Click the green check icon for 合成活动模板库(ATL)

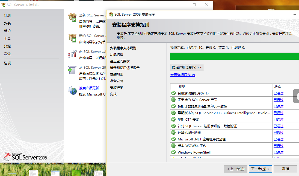click(173, 93)
